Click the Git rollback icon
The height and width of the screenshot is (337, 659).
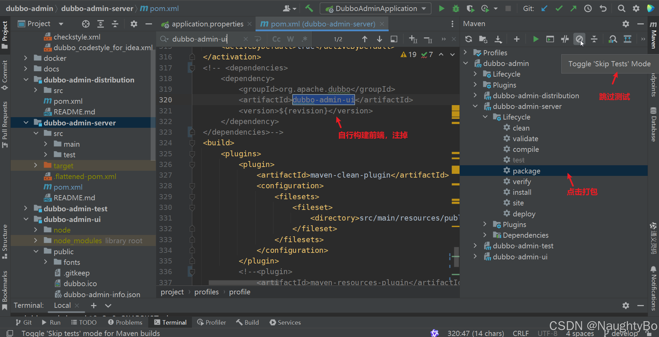(x=603, y=8)
